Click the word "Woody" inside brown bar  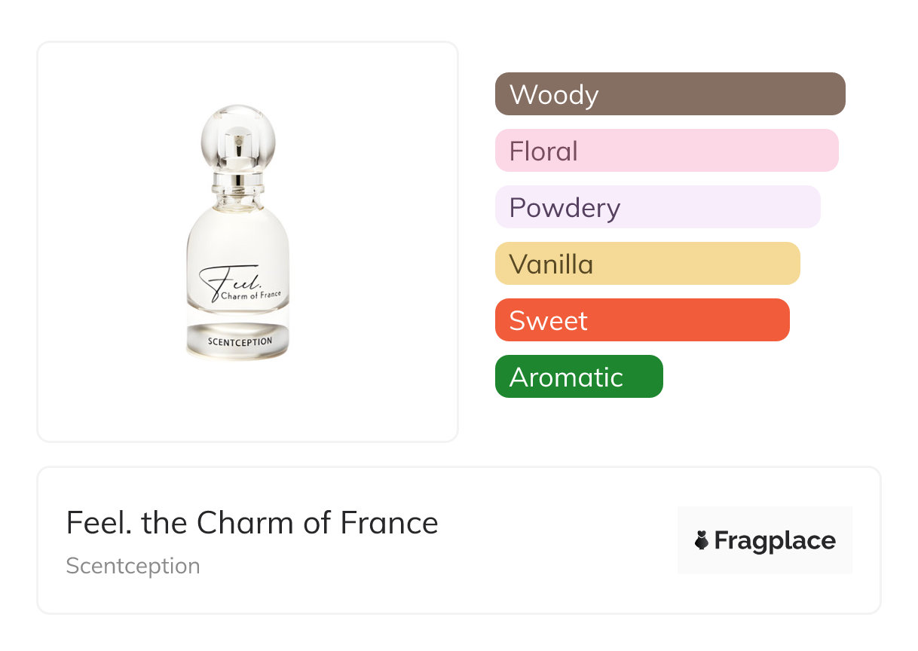[554, 95]
